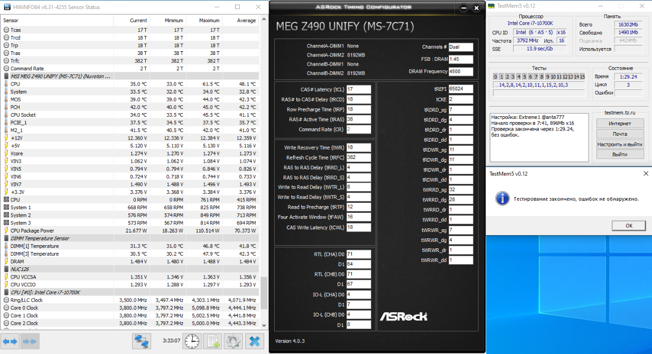652x354 pixels.
Task: Click the TestMem5 progress bar under tests
Action: pyautogui.click(x=538, y=93)
